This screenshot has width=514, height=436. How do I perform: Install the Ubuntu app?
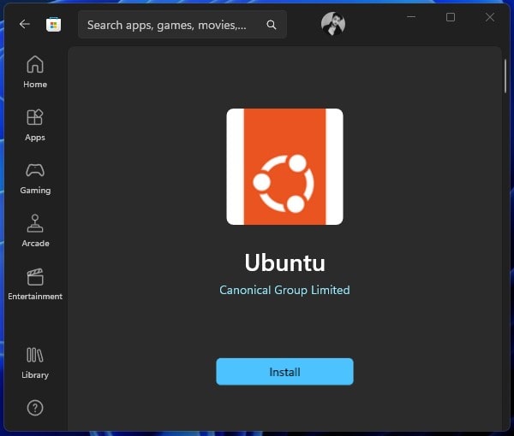pos(284,372)
